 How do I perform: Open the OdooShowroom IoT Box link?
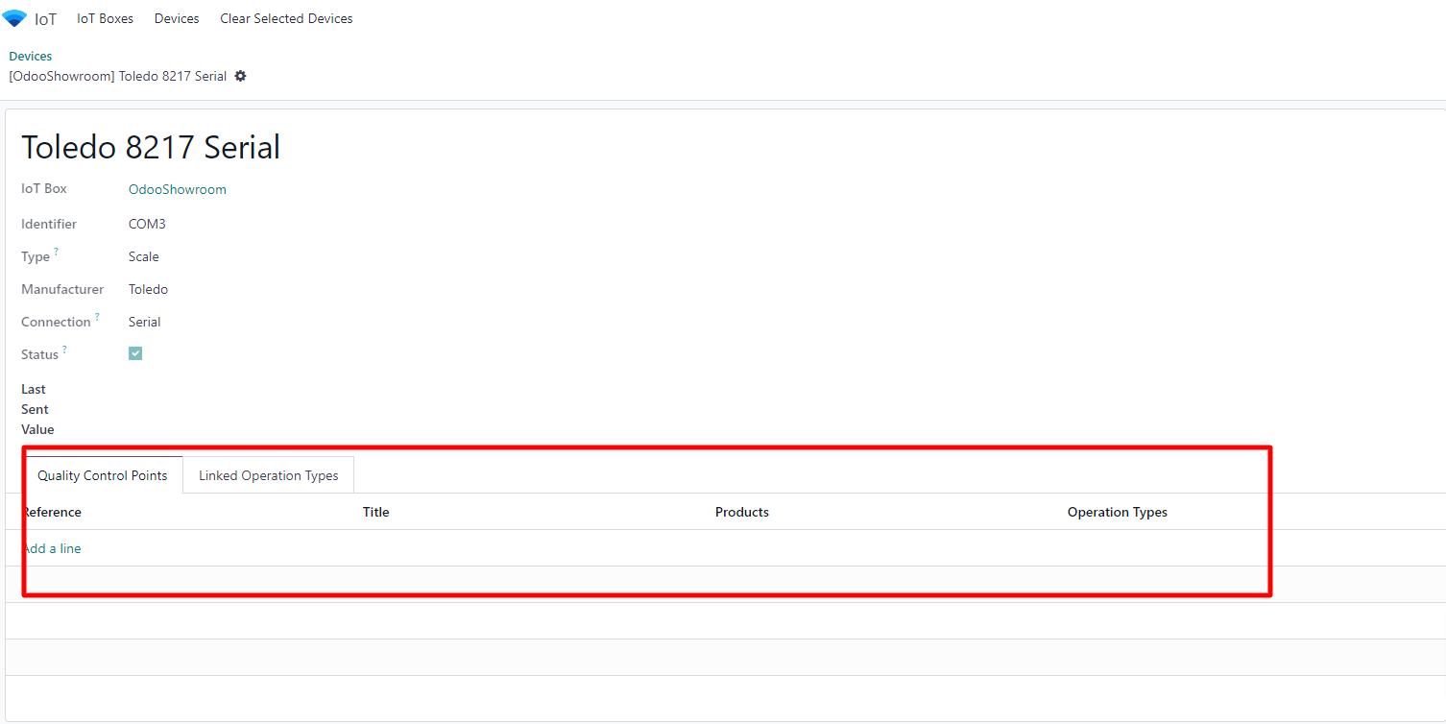[178, 189]
